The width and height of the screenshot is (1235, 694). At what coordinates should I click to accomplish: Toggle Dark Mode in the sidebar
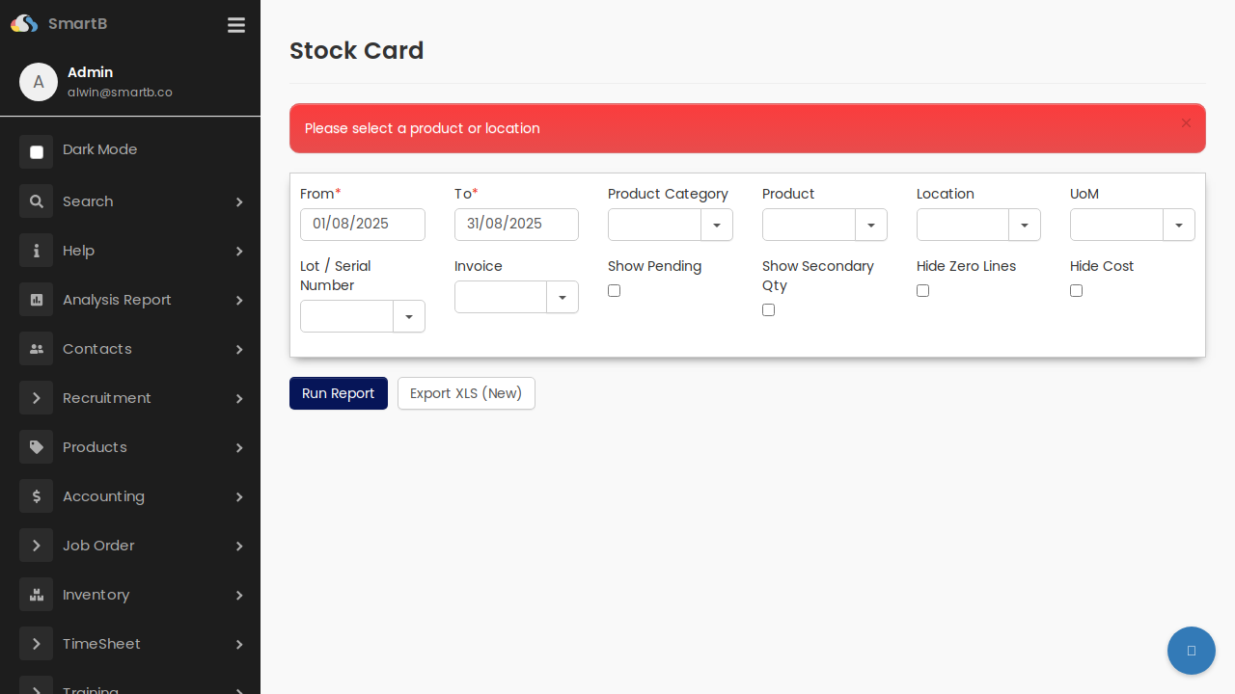click(36, 152)
